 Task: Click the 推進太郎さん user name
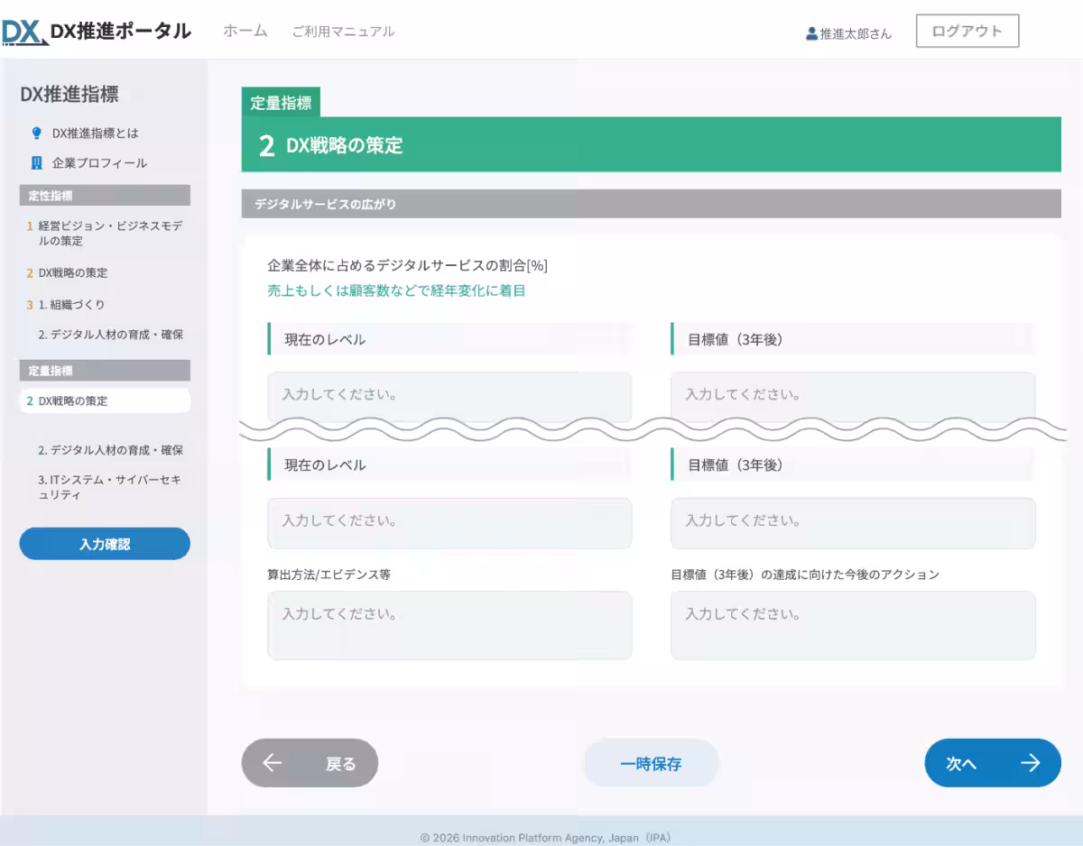(856, 33)
